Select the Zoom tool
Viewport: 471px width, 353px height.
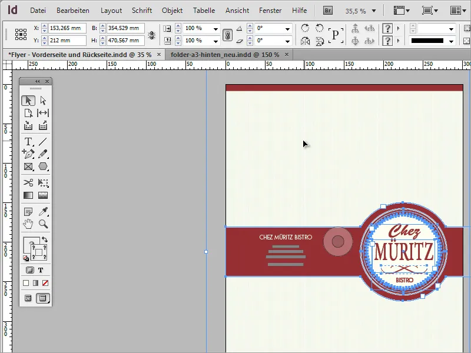tap(43, 224)
